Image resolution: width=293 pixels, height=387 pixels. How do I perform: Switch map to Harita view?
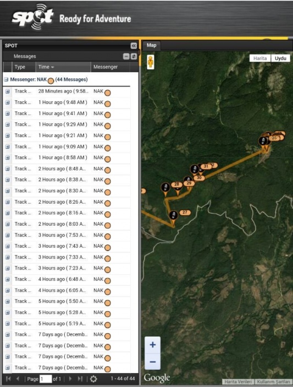tap(260, 58)
